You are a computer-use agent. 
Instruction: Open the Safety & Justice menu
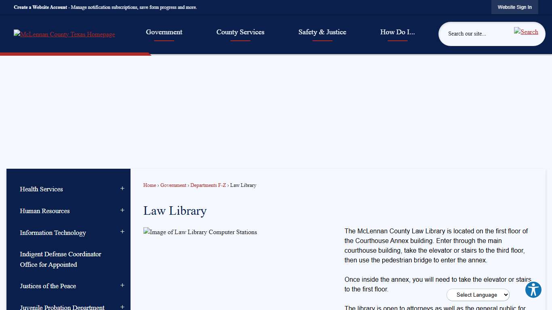click(x=322, y=32)
